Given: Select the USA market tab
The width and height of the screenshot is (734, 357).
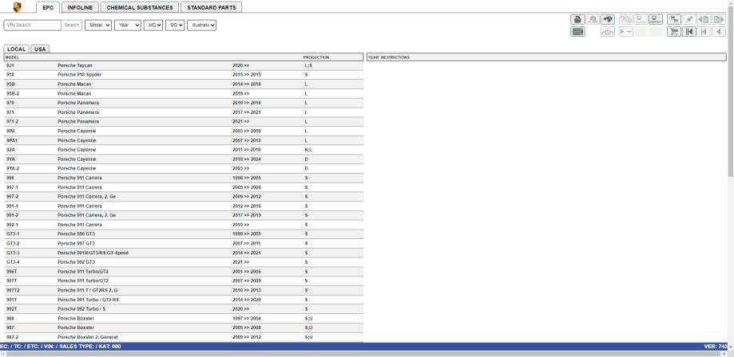Looking at the screenshot, I should coord(40,49).
